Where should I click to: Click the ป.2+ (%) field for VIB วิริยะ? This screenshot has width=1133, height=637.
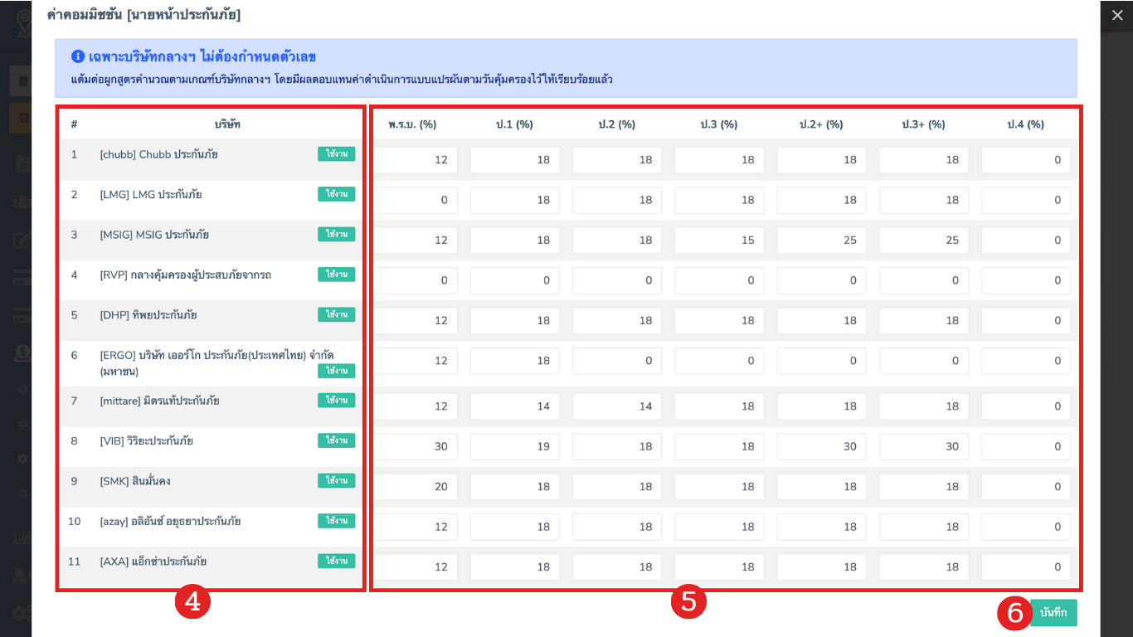[821, 446]
